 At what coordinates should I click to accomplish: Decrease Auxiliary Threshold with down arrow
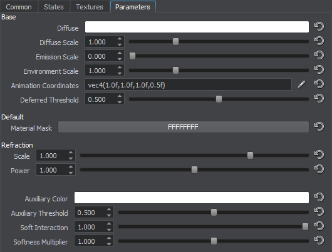[109, 215]
